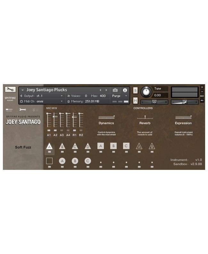Click the Joey Santiago Plucks title
Screen dimensions: 208x254
(47, 90)
